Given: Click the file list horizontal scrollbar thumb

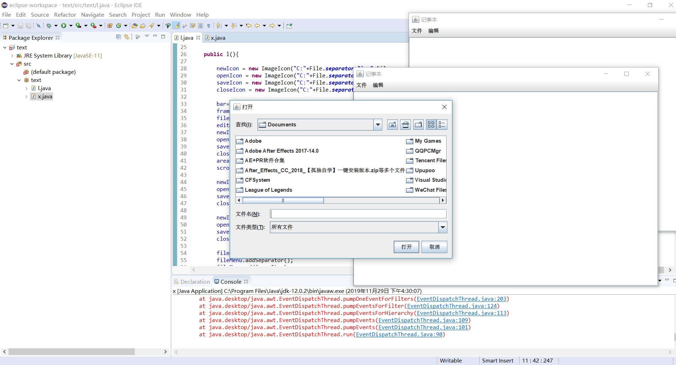Looking at the screenshot, I should click(x=283, y=200).
